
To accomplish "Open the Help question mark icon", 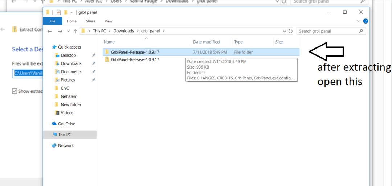I will click(x=366, y=21).
